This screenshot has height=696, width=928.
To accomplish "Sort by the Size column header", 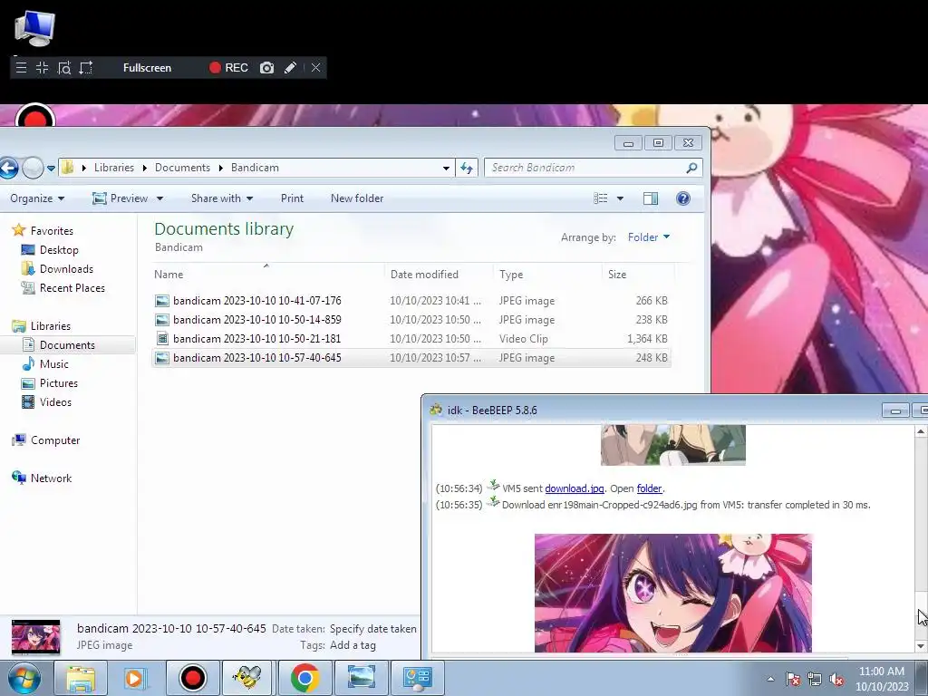I will (x=638, y=274).
